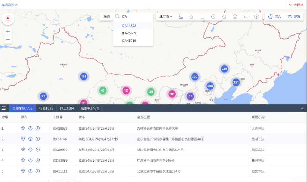Click location 北京北京市丰台区李冰路194号
The width and height of the screenshot is (307, 182).
click(x=159, y=171)
